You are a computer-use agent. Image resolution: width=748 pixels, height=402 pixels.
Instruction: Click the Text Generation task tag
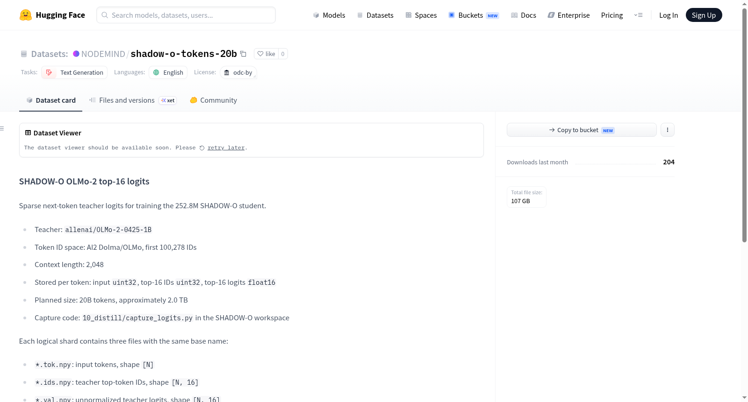(x=74, y=72)
